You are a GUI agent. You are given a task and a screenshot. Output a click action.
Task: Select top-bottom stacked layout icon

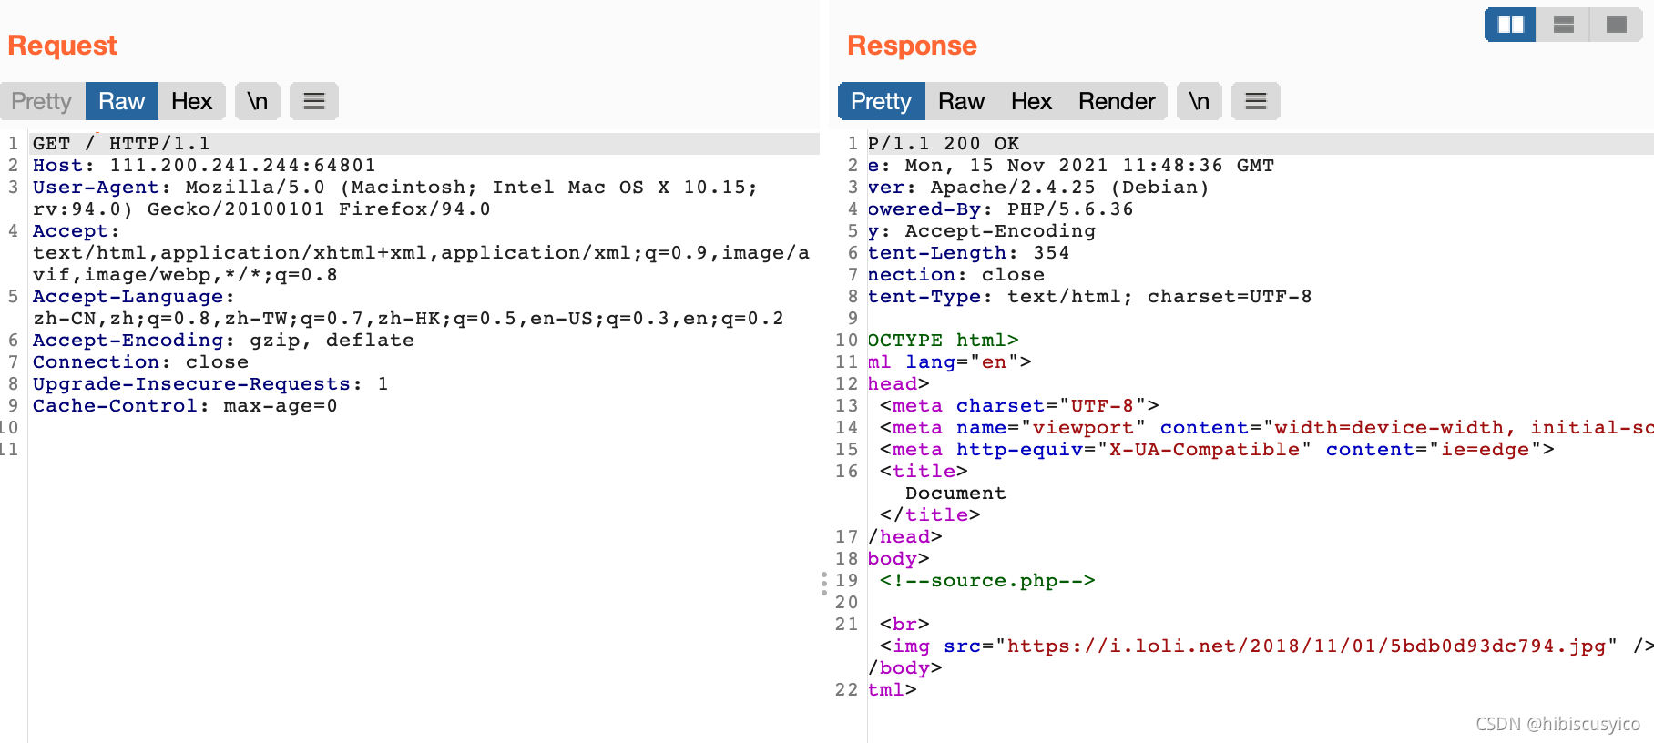(x=1564, y=25)
